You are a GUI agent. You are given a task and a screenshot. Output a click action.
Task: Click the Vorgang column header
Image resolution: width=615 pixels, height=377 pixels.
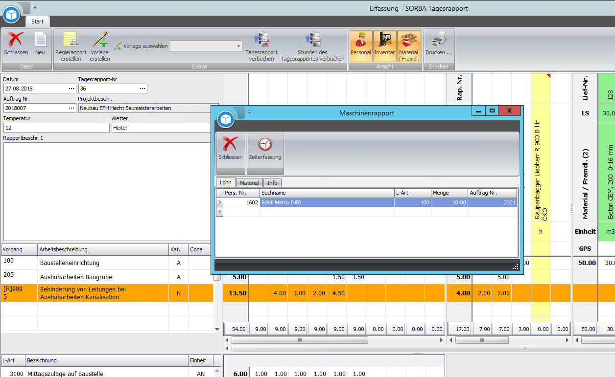[x=19, y=249]
